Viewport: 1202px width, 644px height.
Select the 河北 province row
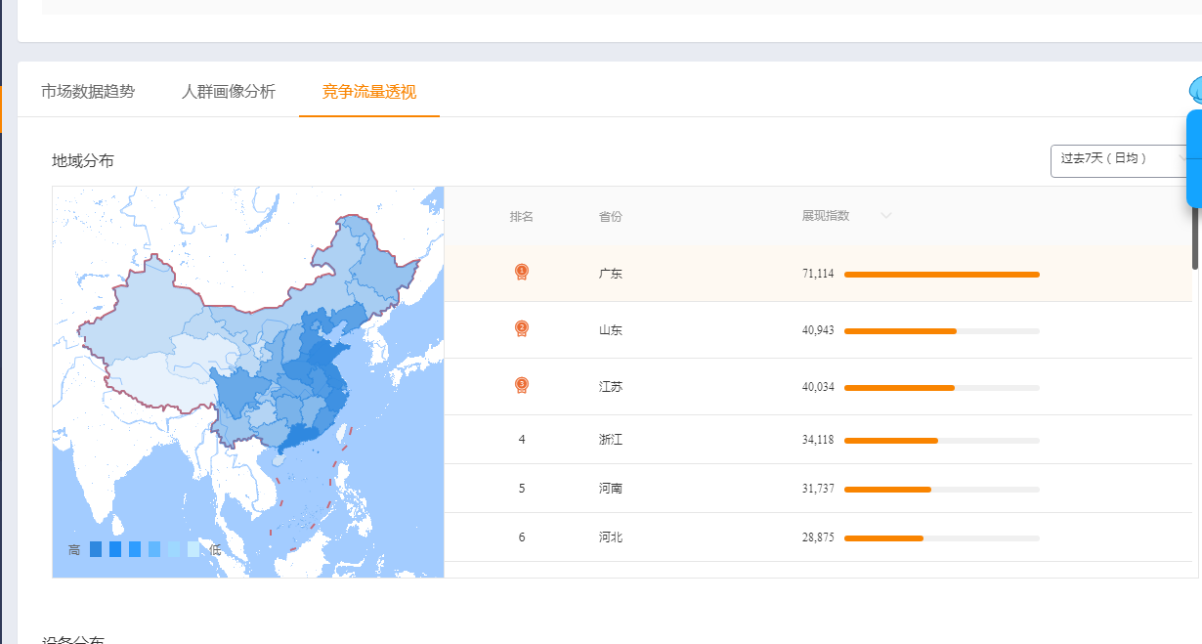611,537
